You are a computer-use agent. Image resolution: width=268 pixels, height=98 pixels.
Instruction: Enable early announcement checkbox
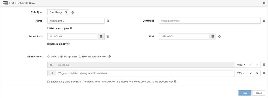[x=49, y=82]
